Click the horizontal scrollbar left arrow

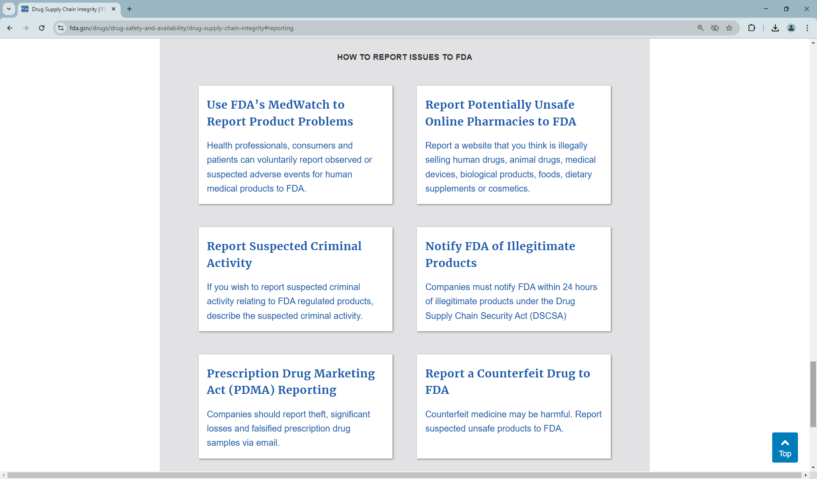[4, 475]
